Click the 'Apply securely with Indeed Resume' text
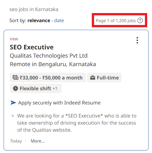 pos(59,103)
